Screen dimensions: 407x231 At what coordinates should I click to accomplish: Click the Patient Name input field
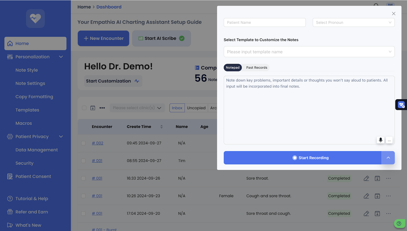265,22
